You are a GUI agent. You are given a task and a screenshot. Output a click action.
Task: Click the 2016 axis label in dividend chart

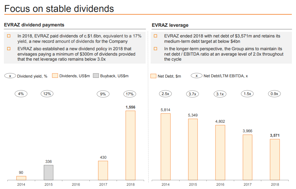76,185
